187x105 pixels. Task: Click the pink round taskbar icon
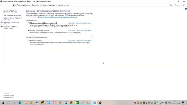click(54, 103)
